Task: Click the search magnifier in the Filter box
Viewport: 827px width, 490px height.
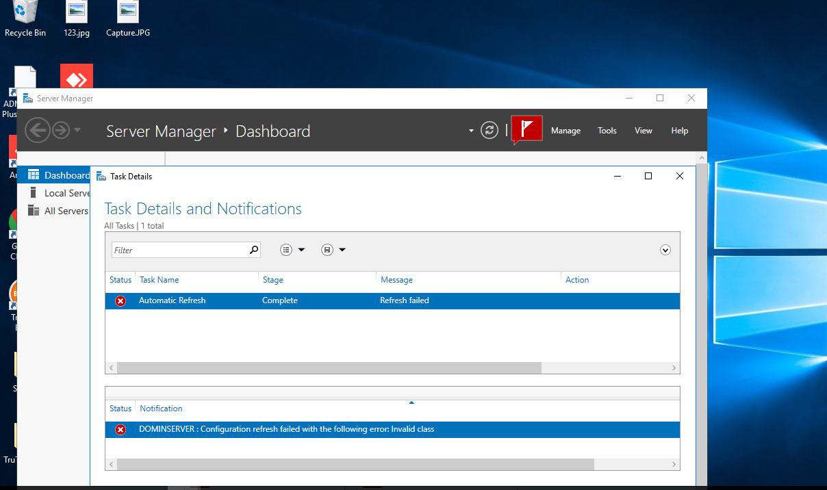Action: point(253,249)
